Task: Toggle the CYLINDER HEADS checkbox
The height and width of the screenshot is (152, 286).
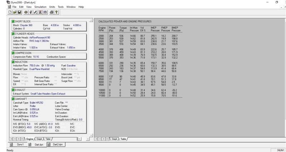Action: pos(13,34)
